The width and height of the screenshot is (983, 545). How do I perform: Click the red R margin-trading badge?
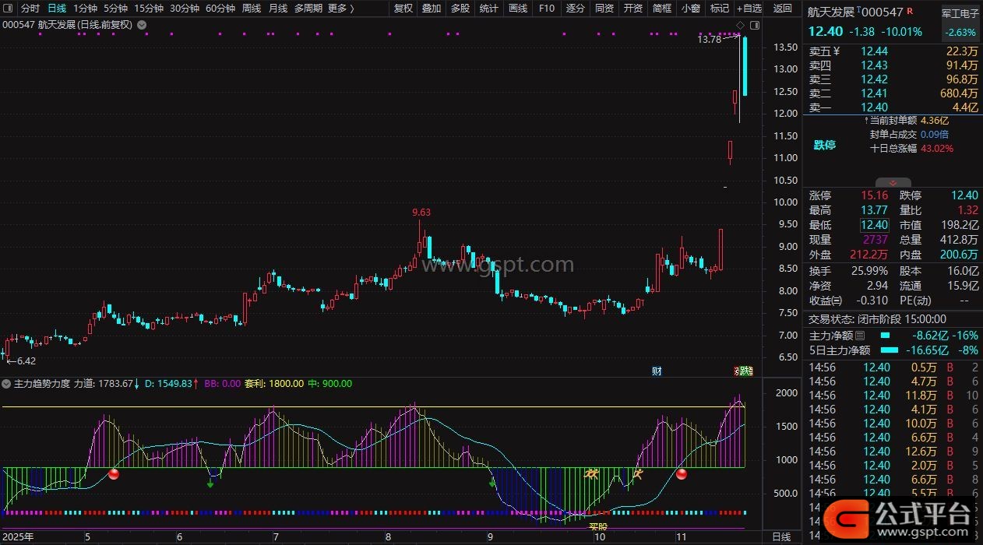point(911,12)
